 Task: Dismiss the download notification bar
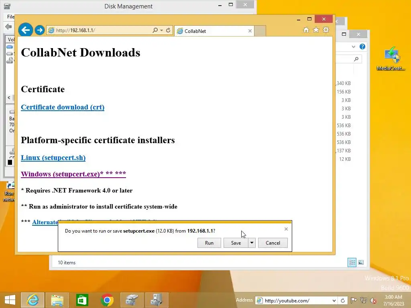point(286,229)
